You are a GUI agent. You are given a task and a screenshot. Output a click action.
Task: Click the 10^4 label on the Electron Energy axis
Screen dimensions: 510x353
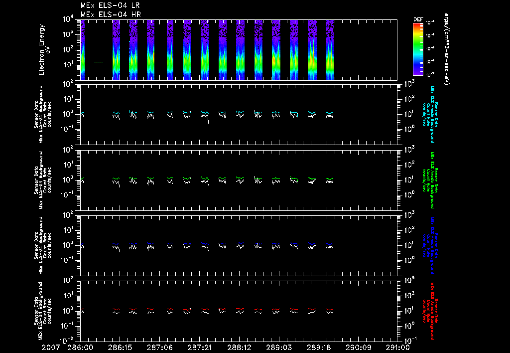69,19
